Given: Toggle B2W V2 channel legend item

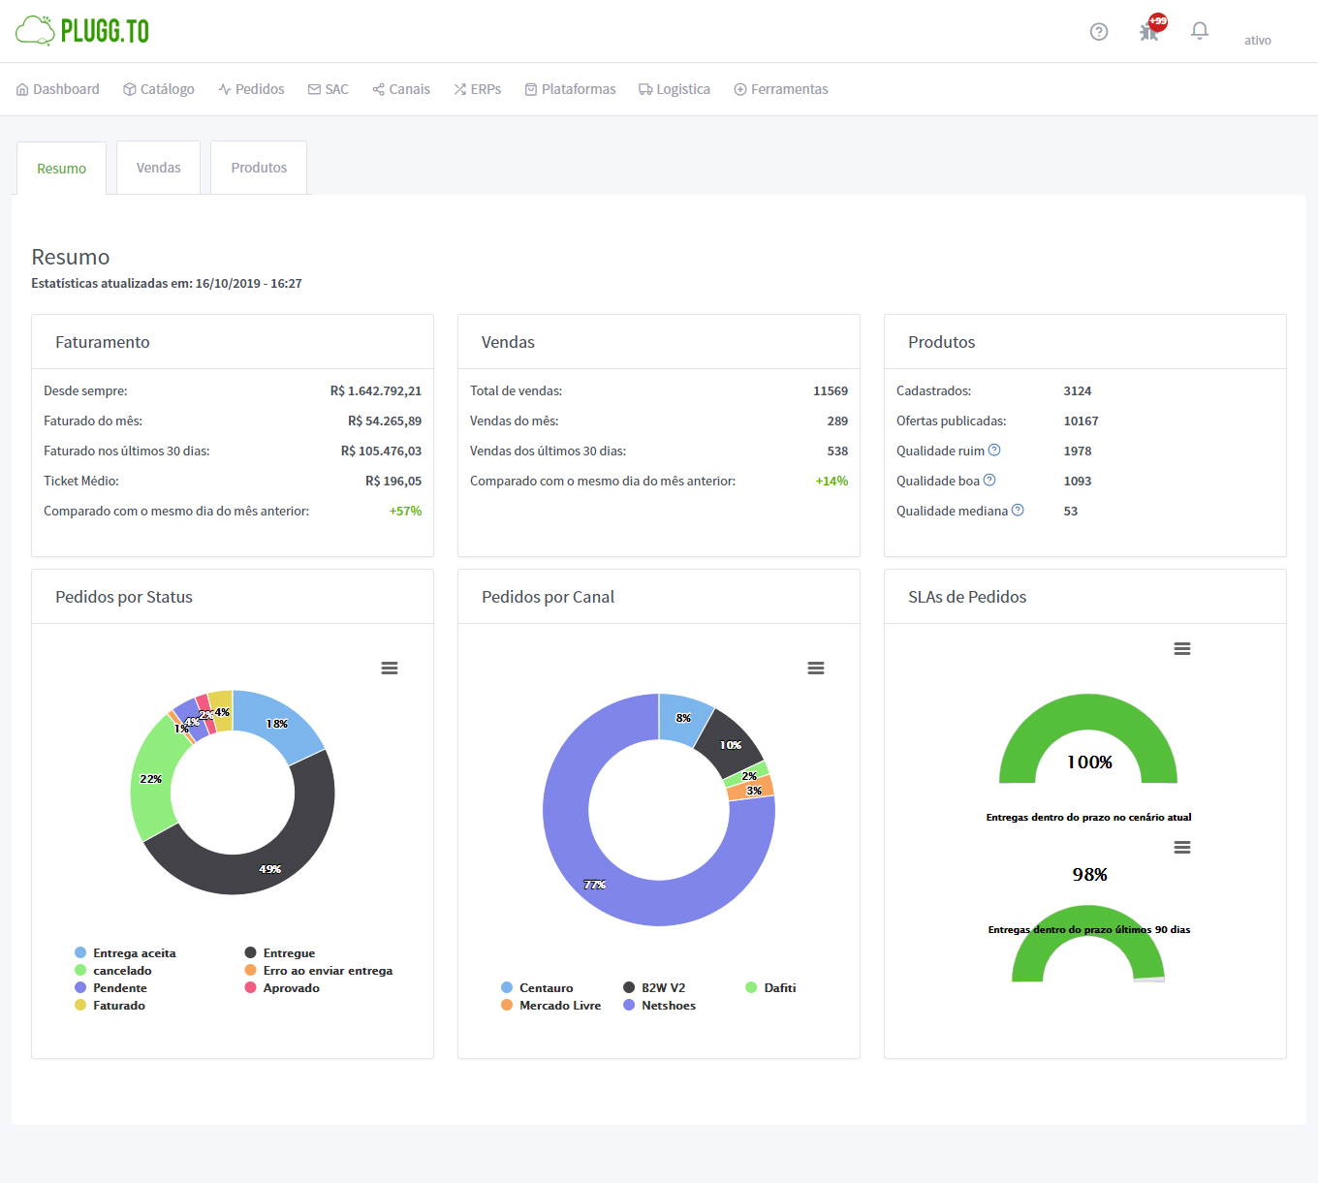Looking at the screenshot, I should (x=654, y=988).
